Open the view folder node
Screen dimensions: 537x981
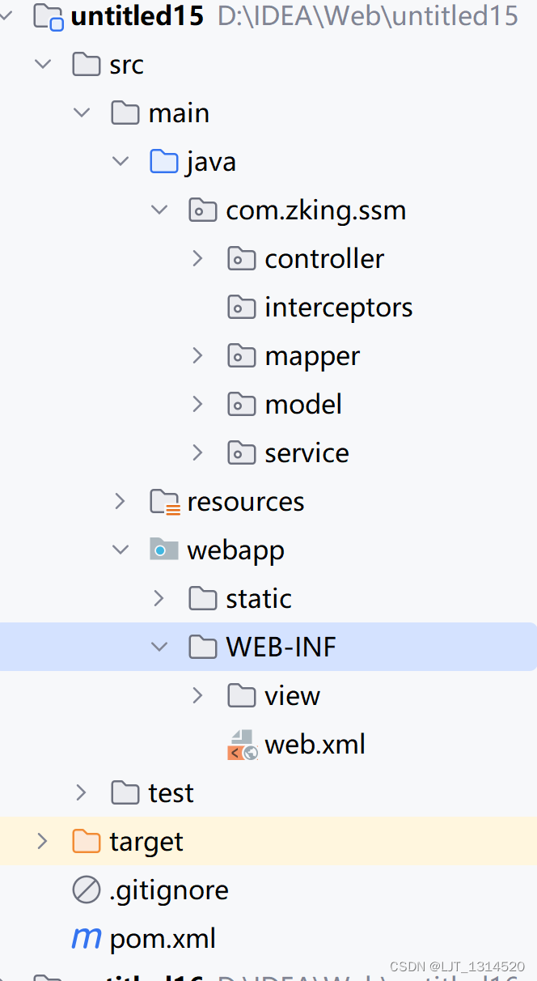[x=198, y=695]
